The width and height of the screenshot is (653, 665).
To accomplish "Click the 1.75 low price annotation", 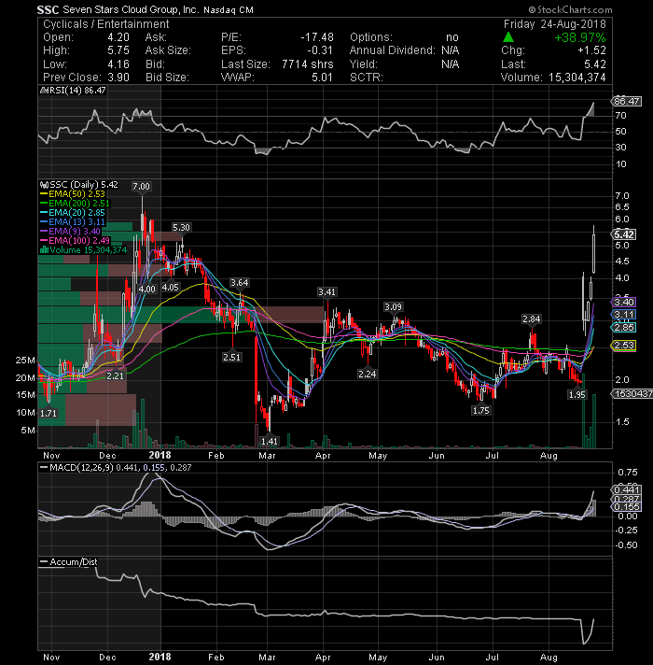I will point(481,411).
